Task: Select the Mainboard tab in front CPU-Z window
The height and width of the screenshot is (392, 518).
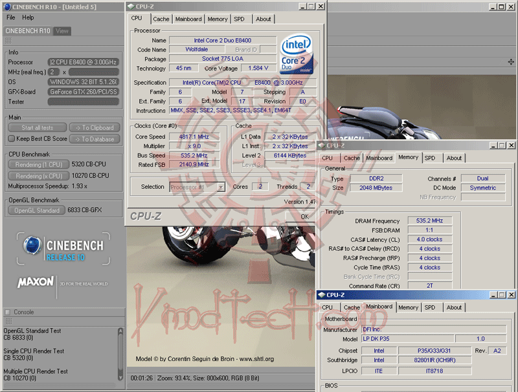Action: click(188, 19)
